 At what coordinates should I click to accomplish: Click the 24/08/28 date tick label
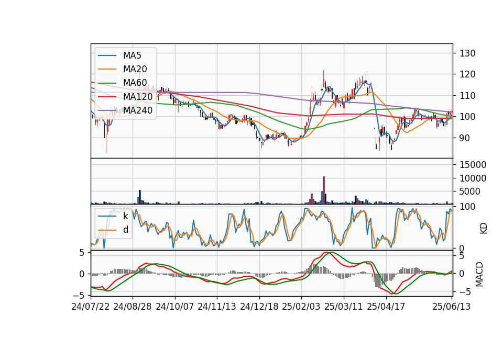coord(133,307)
